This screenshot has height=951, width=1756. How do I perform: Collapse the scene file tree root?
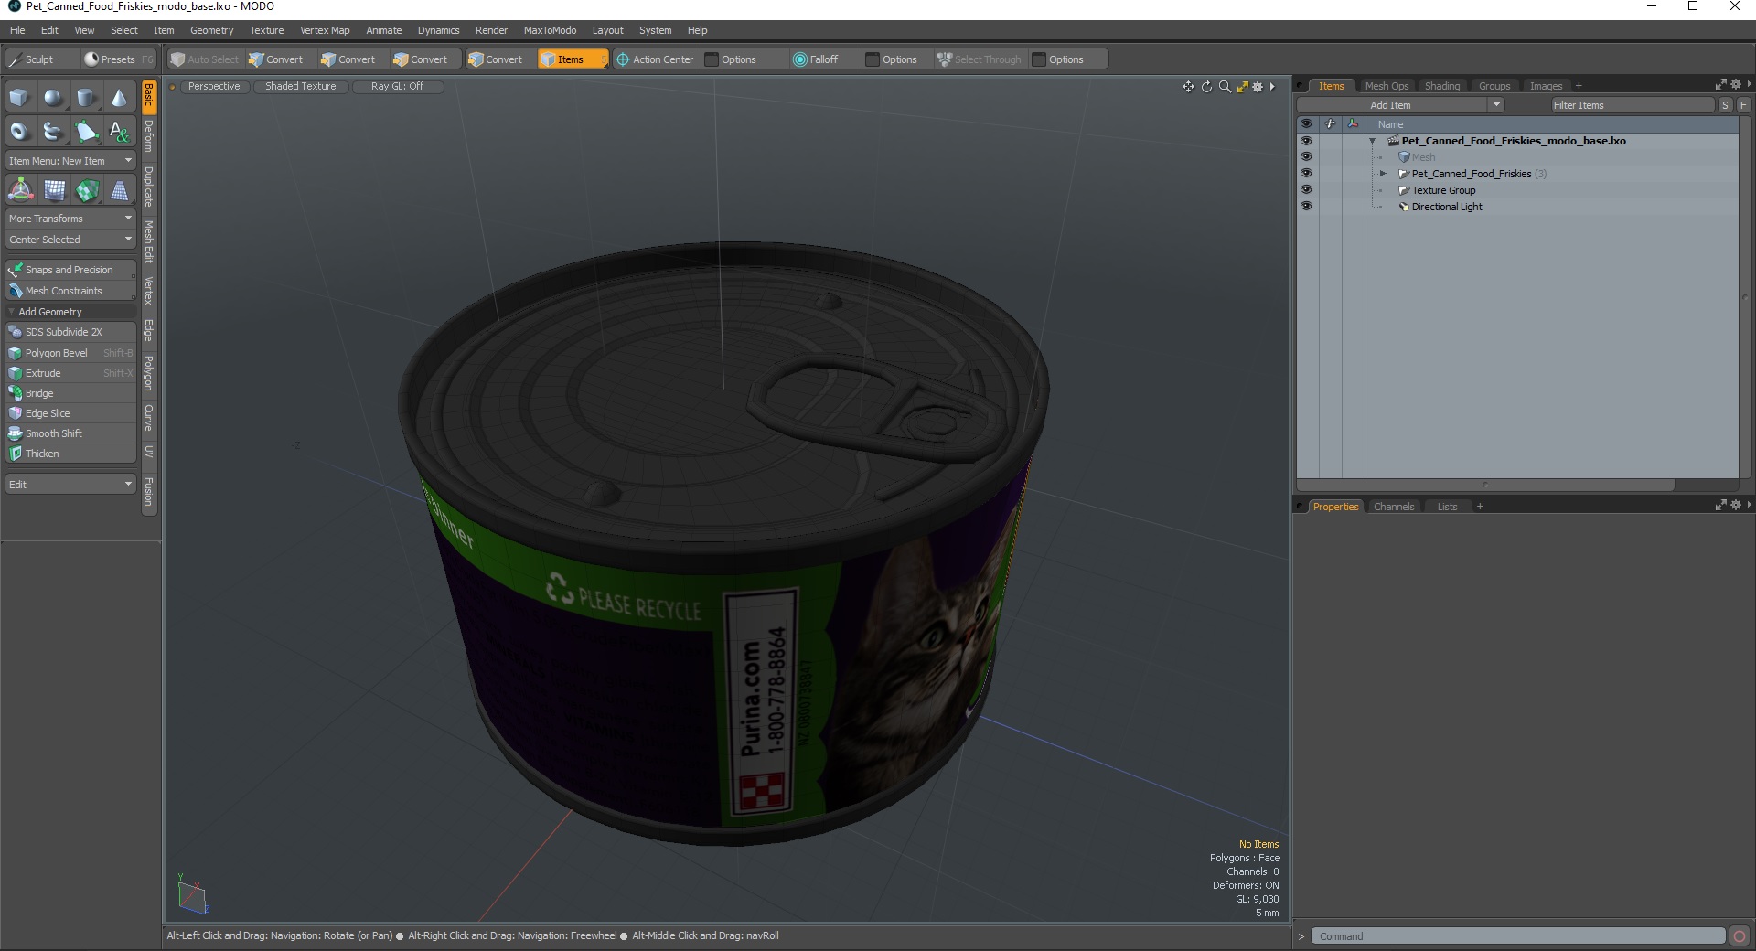pyautogui.click(x=1372, y=141)
